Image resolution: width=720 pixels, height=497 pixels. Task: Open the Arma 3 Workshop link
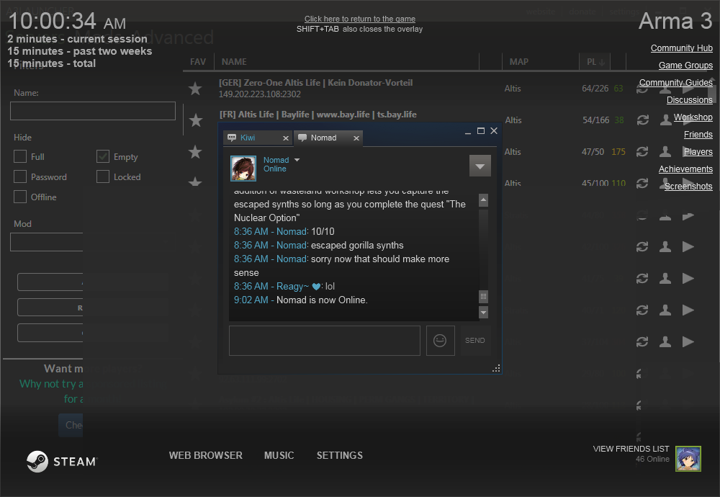693,117
